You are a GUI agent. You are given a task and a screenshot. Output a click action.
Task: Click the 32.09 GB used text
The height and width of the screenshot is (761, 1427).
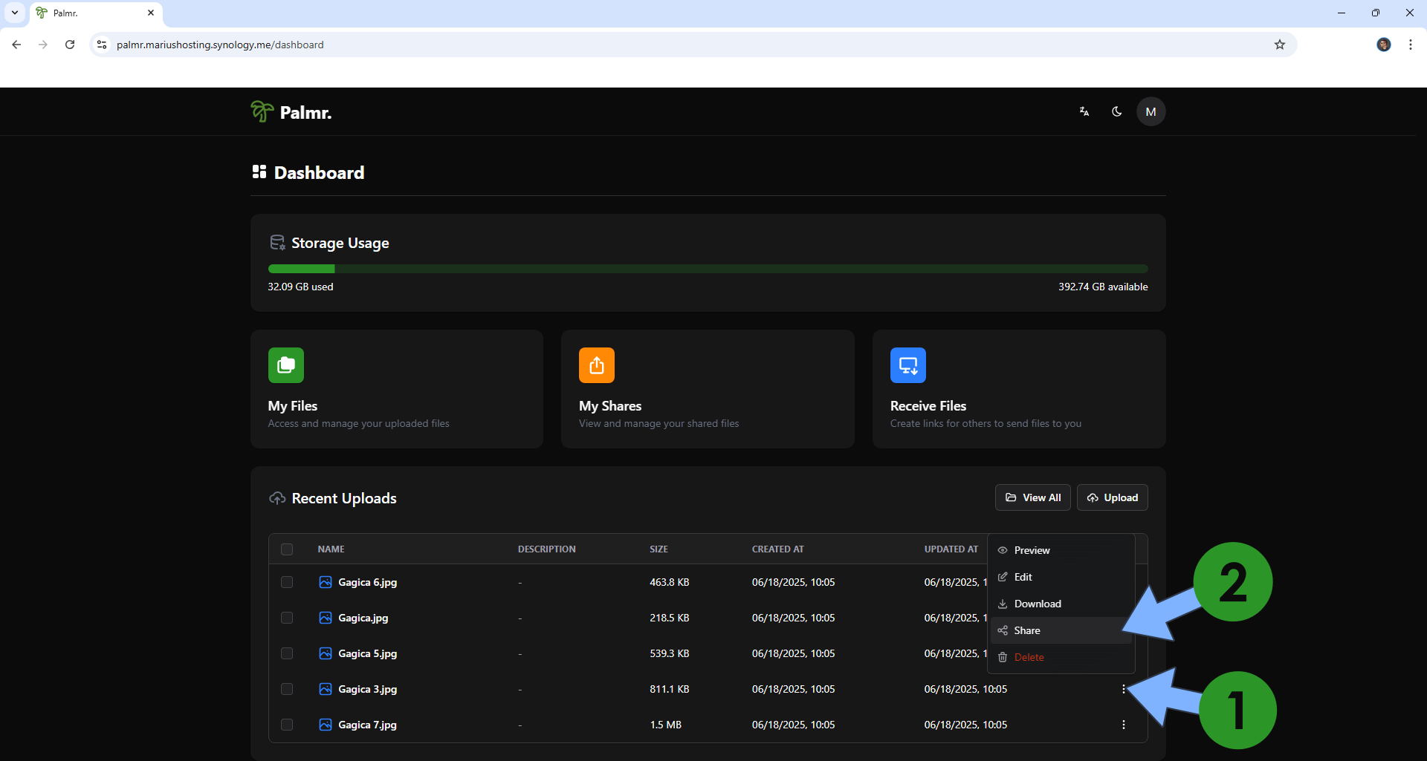pyautogui.click(x=300, y=287)
